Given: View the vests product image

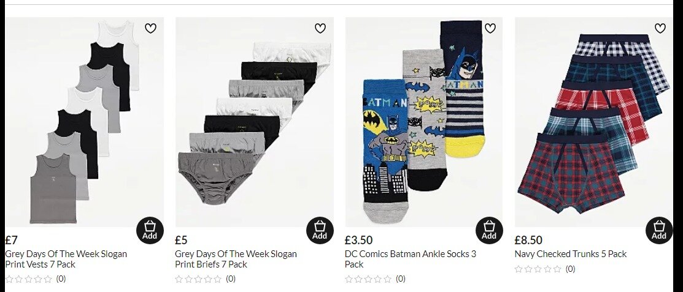Looking at the screenshot, I should (85, 122).
